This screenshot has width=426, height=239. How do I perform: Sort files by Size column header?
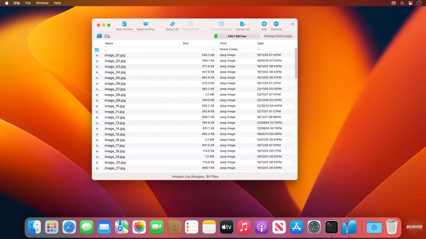point(186,44)
